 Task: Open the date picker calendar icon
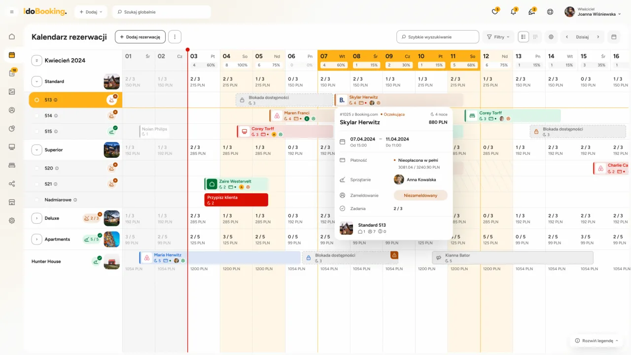(x=614, y=36)
